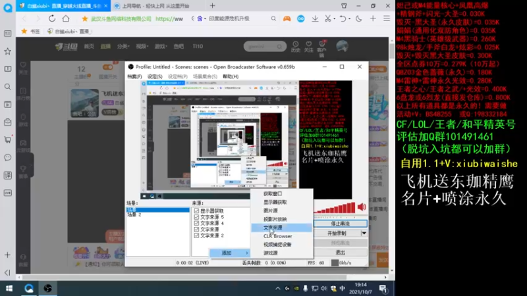The height and width of the screenshot is (296, 527).
Task: Open Douyu 鱼吧 link in header
Action: pos(179,46)
